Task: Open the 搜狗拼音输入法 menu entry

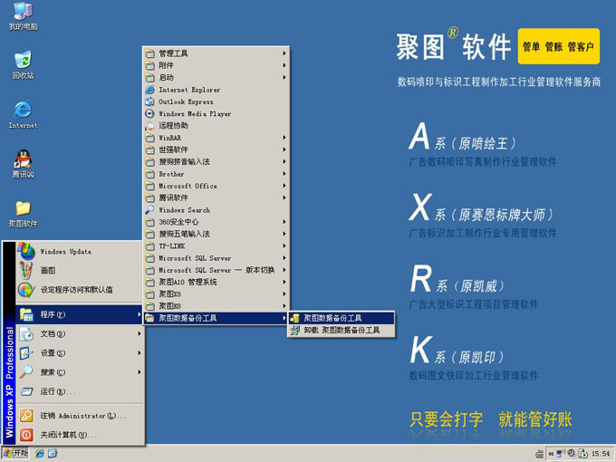Action: pos(217,162)
